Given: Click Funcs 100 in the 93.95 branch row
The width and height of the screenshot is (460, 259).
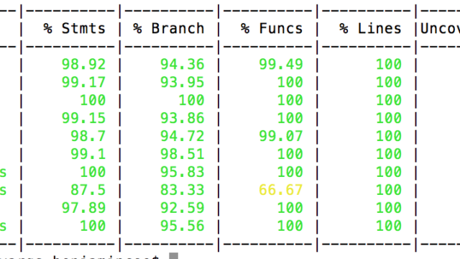Looking at the screenshot, I should coord(290,82).
